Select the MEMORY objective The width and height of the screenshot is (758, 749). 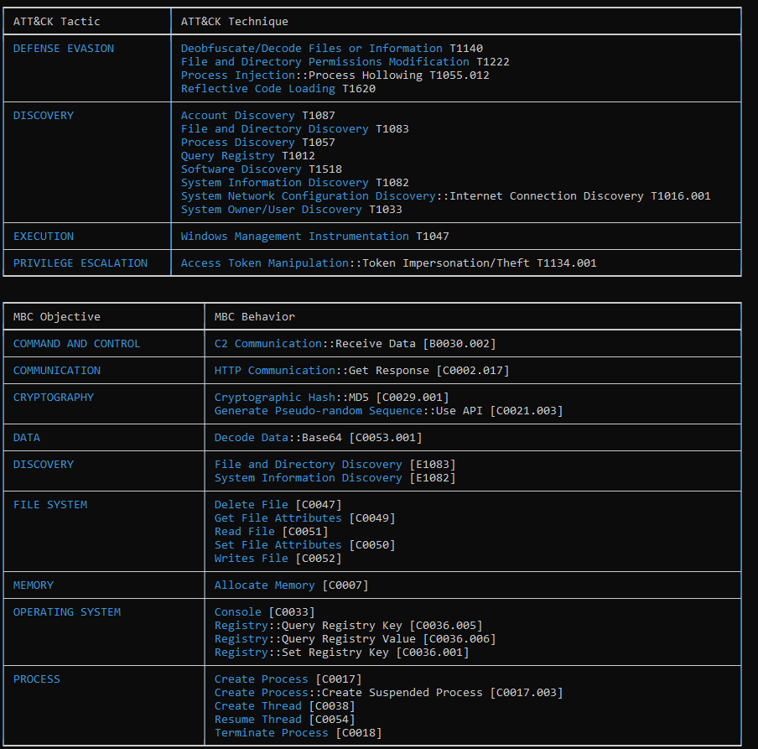[x=34, y=585]
